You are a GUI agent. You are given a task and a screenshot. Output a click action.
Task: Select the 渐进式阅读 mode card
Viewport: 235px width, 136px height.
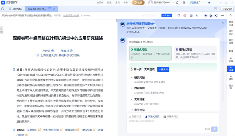point(150,53)
